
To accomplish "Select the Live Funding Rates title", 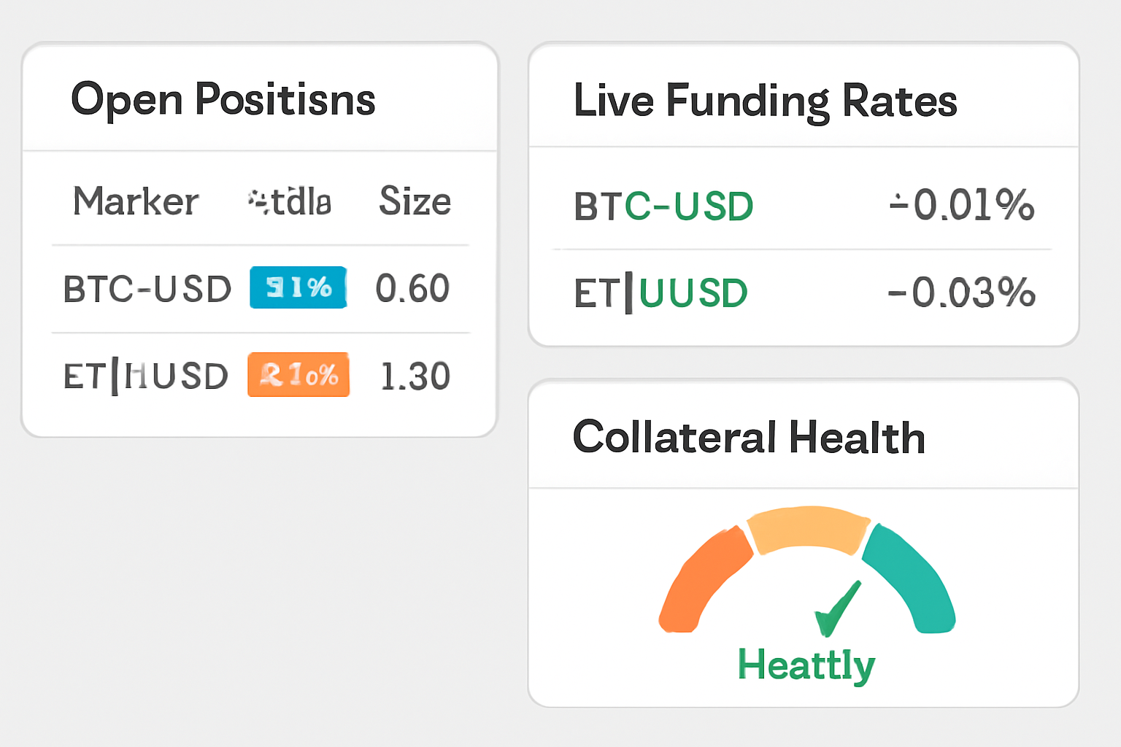I will [x=765, y=101].
